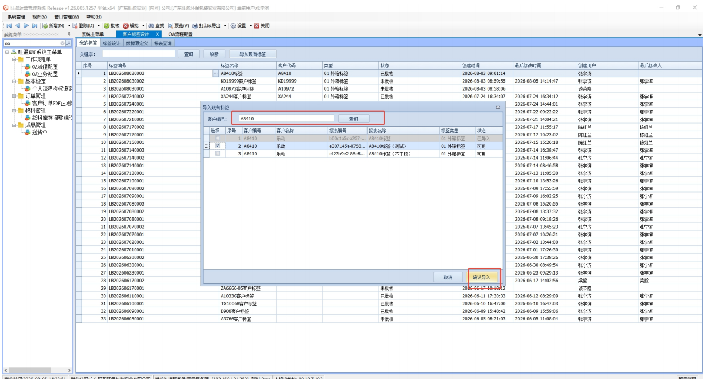The width and height of the screenshot is (707, 383).
Task: Close the 客户标签设计 tab with its X
Action: (x=157, y=34)
